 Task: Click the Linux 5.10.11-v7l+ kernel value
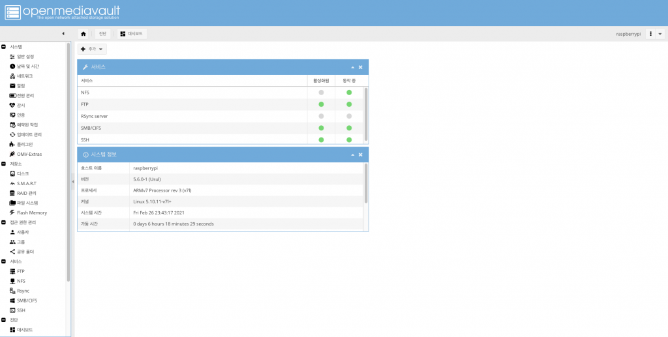(152, 201)
